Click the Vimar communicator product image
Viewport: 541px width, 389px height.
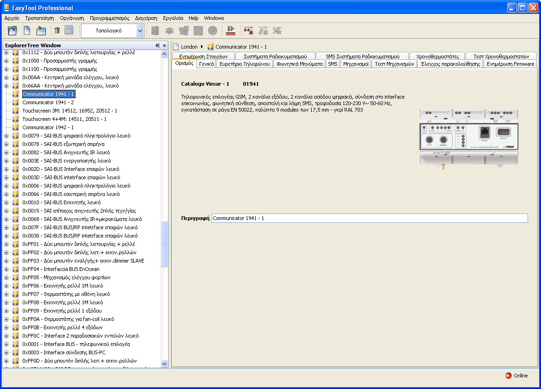pyautogui.click(x=469, y=139)
